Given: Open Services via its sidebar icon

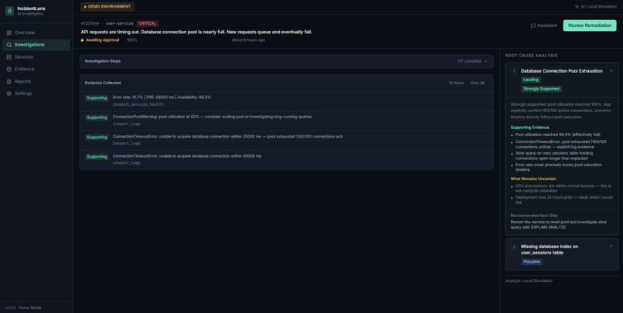Looking at the screenshot, I should tap(9, 57).
